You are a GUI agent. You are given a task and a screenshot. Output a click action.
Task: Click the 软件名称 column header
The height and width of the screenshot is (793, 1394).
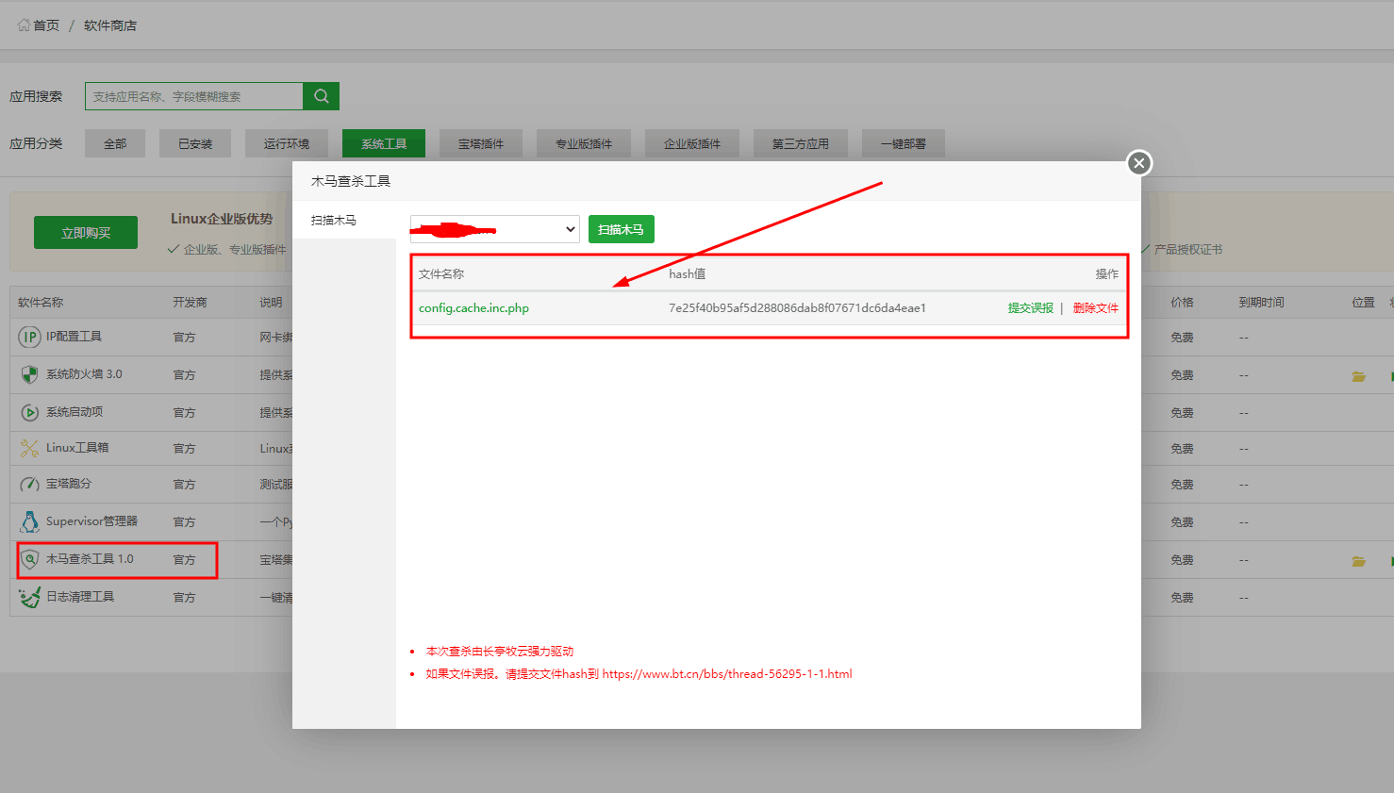click(41, 303)
